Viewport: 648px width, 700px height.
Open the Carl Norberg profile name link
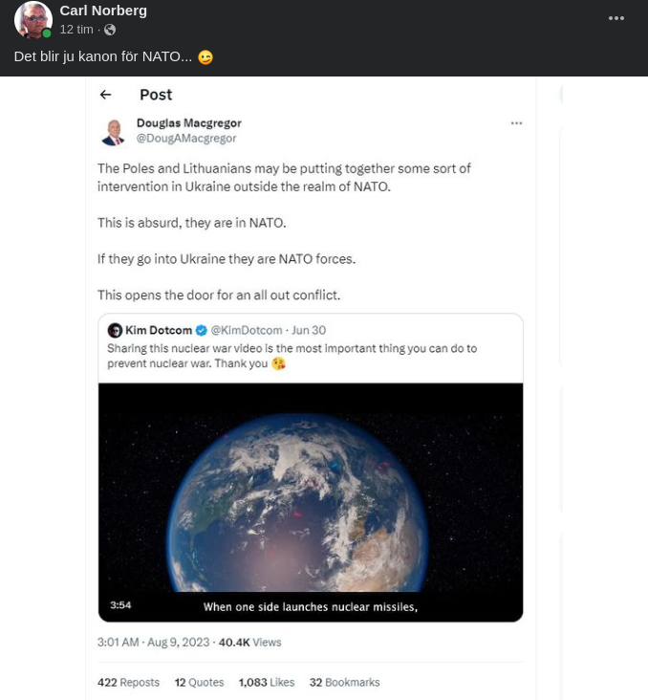[103, 11]
